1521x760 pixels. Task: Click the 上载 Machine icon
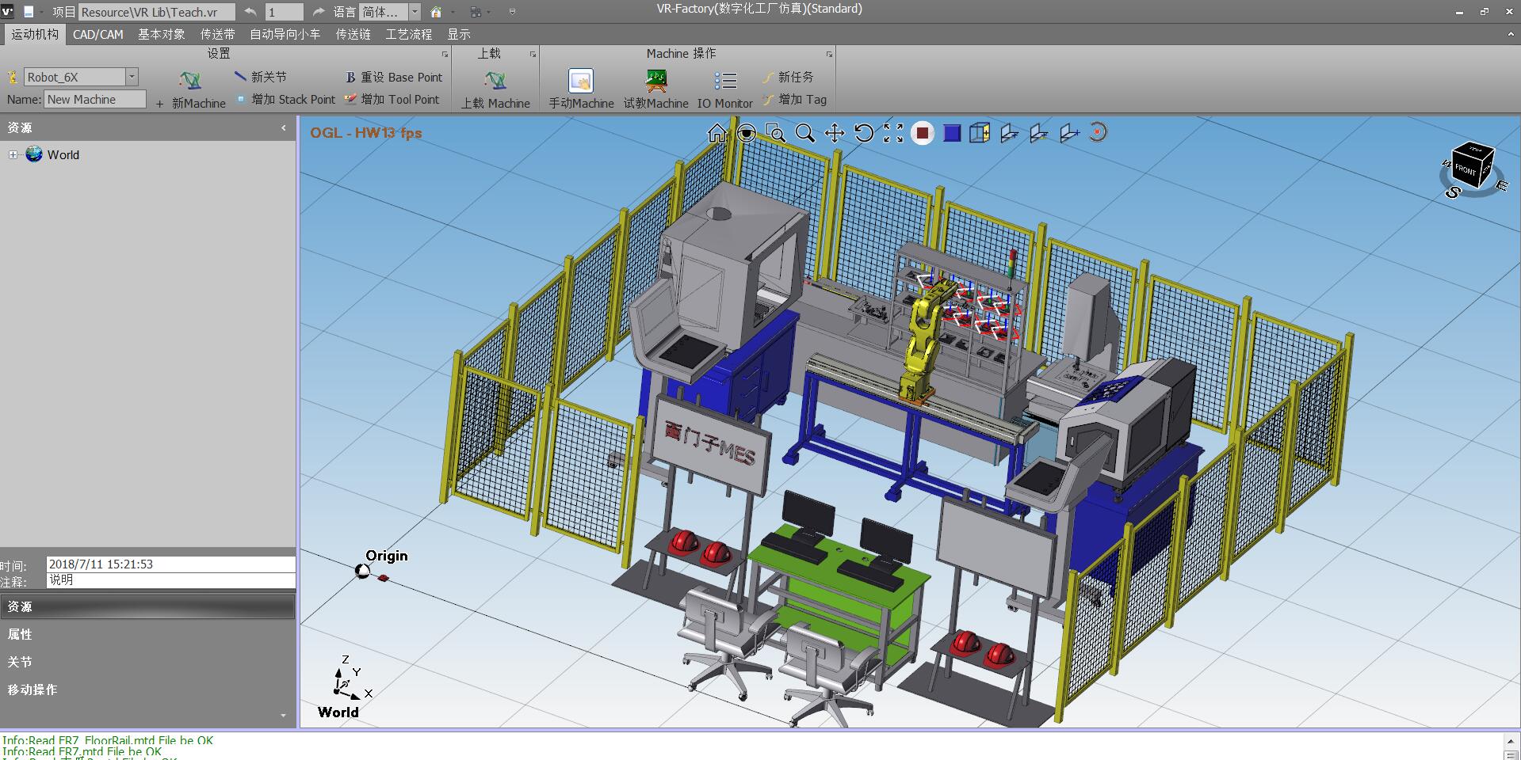[495, 80]
